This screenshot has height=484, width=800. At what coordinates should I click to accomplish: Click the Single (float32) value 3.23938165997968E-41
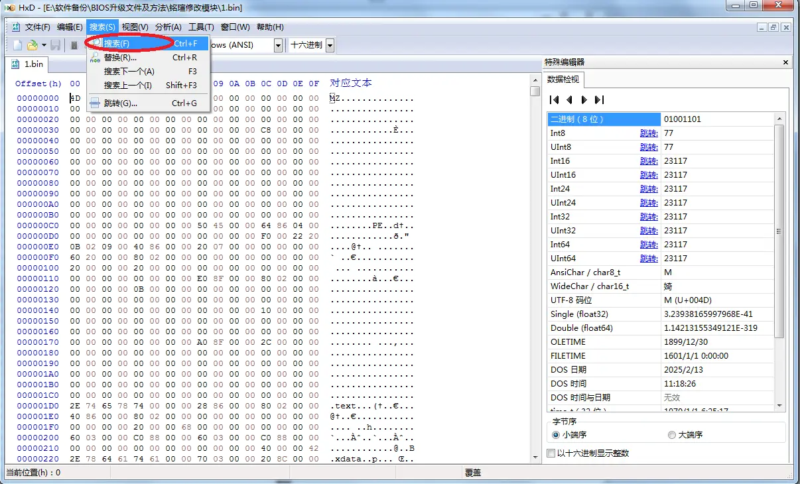pyautogui.click(x=708, y=314)
